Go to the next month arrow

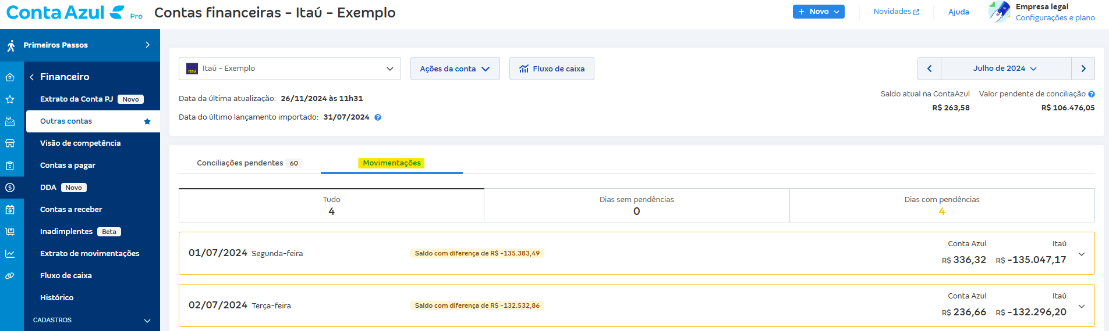[1083, 69]
